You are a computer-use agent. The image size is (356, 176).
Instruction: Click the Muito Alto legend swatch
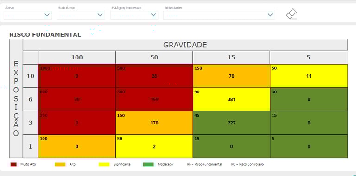13,164
